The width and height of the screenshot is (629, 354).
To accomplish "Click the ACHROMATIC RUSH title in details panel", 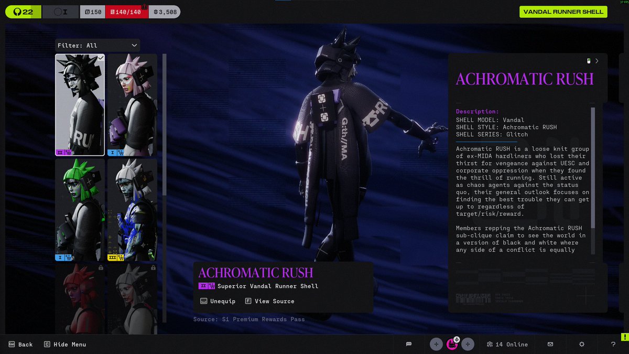I will (x=525, y=79).
